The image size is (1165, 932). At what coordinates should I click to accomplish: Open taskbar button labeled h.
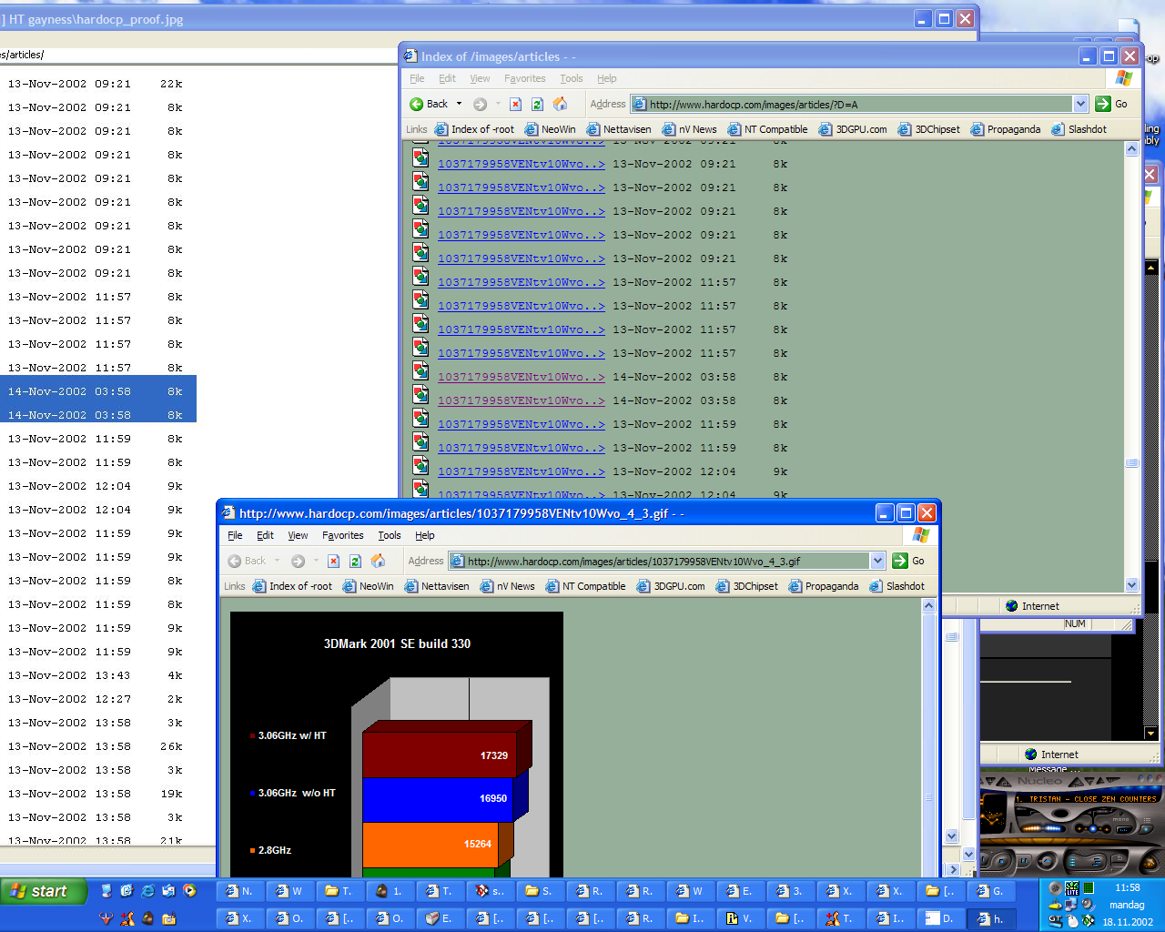tap(990, 918)
